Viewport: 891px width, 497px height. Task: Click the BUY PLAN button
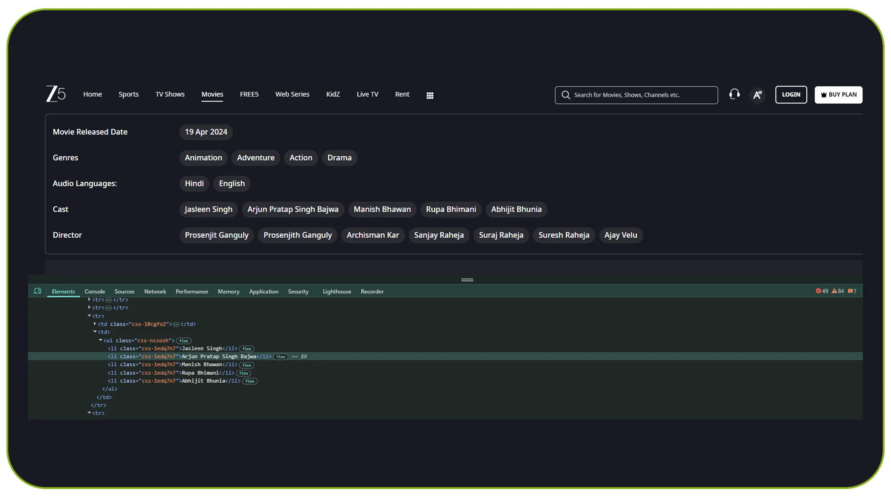click(838, 95)
